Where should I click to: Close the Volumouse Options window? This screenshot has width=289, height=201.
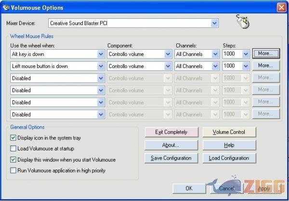(281, 8)
